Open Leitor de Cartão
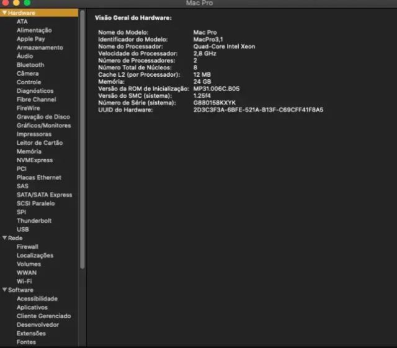The height and width of the screenshot is (348, 397). tap(40, 143)
